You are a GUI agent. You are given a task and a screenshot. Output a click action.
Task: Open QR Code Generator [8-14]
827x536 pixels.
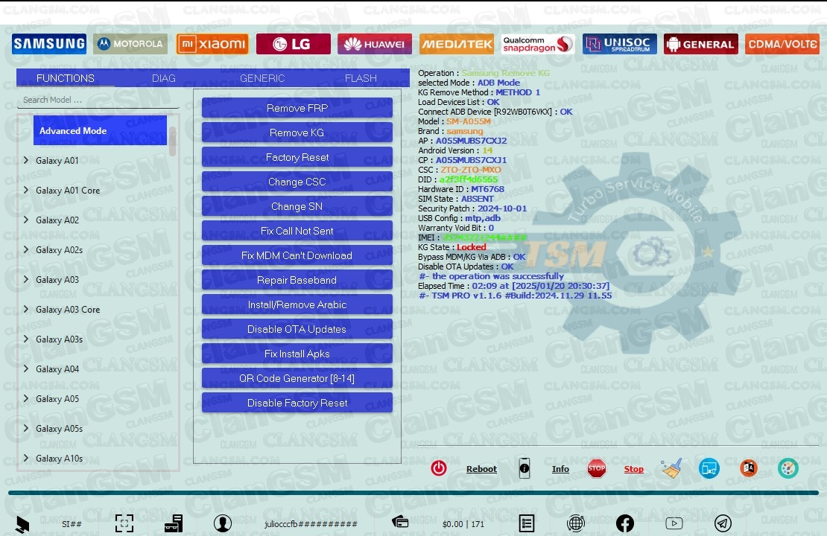(x=297, y=378)
